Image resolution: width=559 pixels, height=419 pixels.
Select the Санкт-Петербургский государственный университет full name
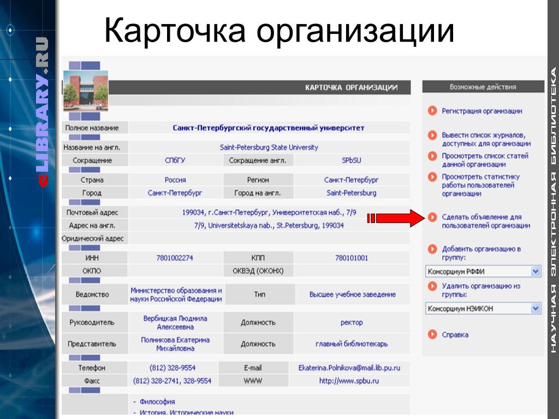[x=269, y=128]
